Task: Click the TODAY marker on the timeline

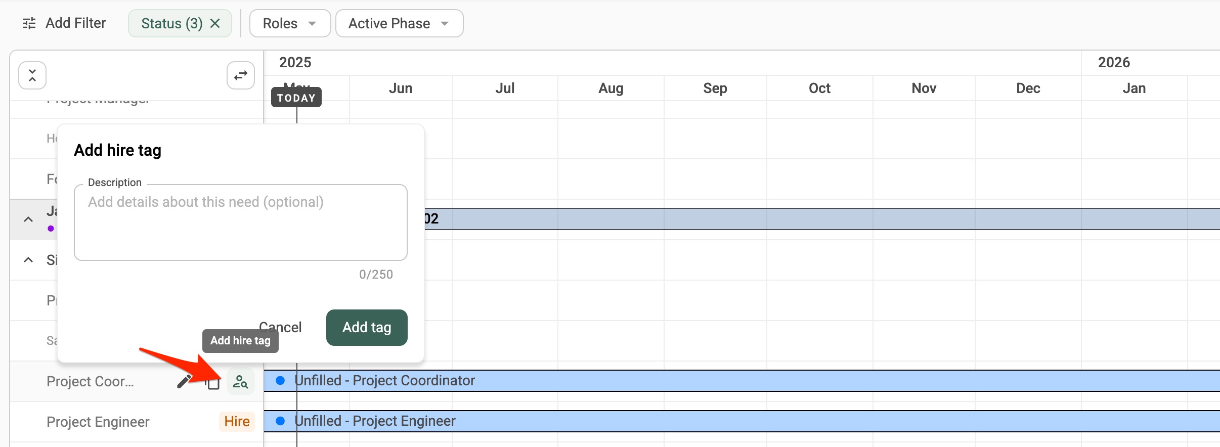Action: pos(296,98)
